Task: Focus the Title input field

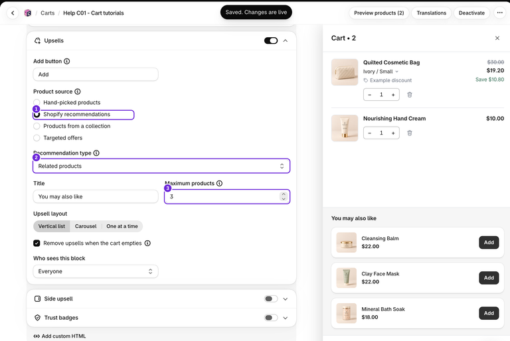Action: [x=96, y=196]
